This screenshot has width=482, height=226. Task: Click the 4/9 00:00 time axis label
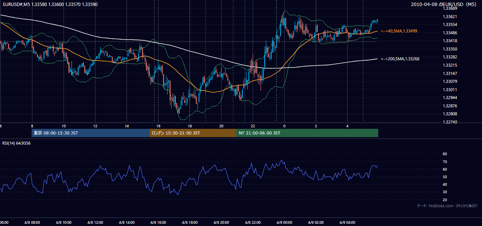(x=285, y=223)
